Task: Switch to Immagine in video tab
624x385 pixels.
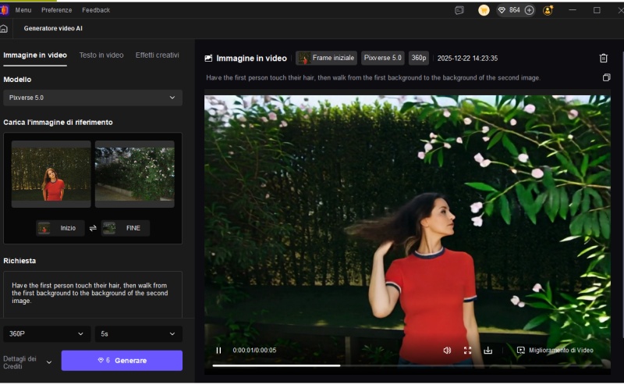Action: click(x=35, y=55)
